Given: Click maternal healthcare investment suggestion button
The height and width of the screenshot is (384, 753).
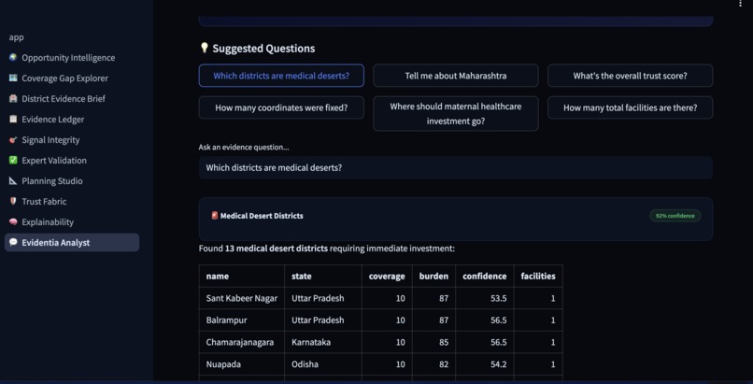Looking at the screenshot, I should pos(456,113).
